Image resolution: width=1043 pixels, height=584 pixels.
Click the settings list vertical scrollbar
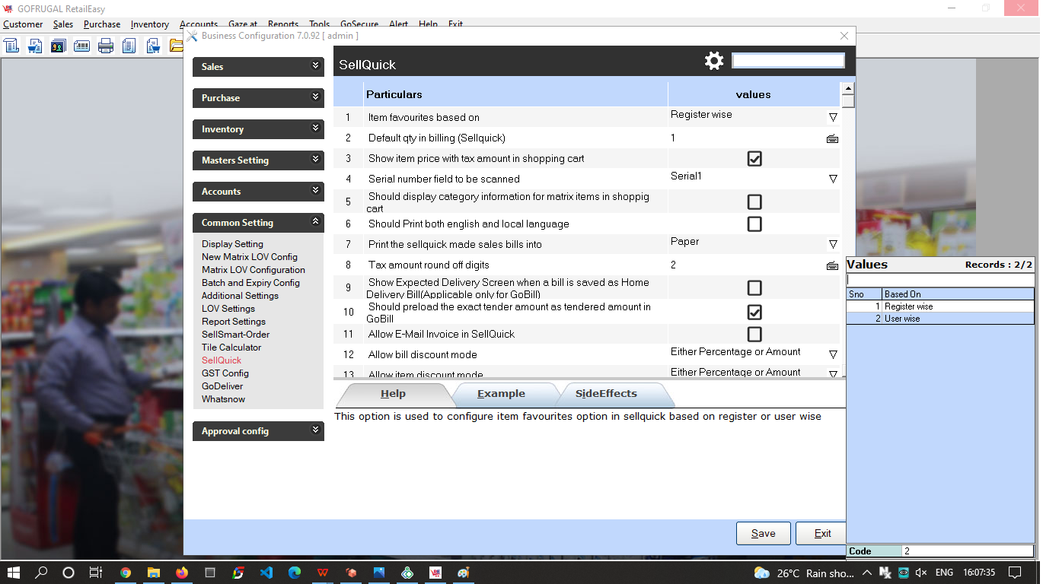(x=848, y=228)
